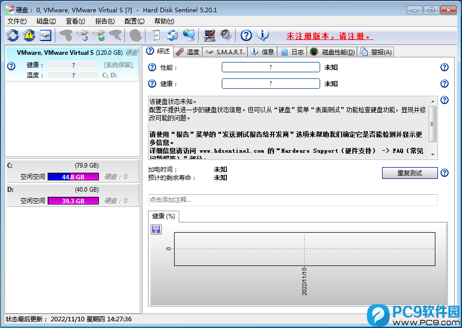The width and height of the screenshot is (462, 328).
Task: Switch to the 信息 tab
Action: tap(262, 52)
